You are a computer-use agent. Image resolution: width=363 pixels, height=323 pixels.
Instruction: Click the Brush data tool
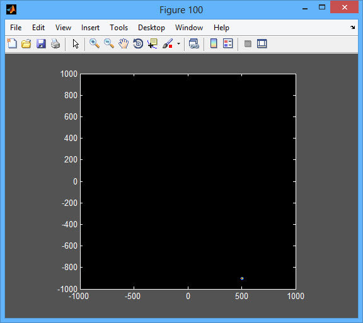click(168, 43)
